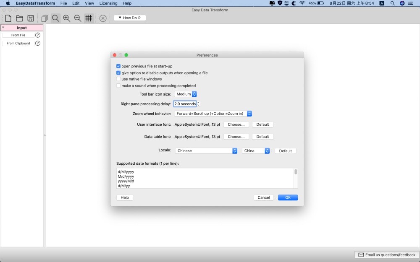Screen dimensions: 420x262
Task: Open the Licensing menu
Action: pos(108,3)
